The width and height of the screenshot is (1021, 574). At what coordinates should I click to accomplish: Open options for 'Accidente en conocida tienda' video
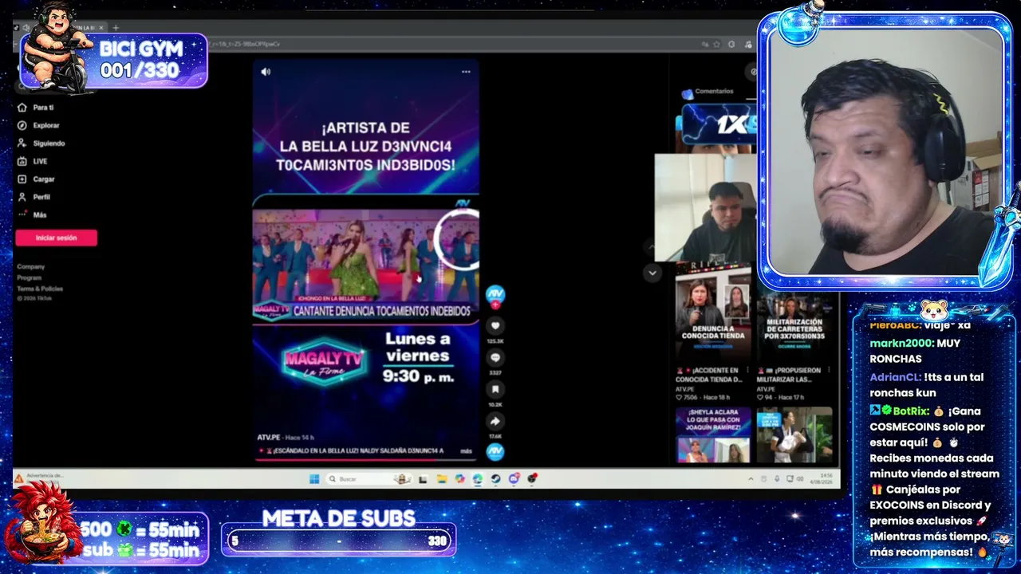748,371
